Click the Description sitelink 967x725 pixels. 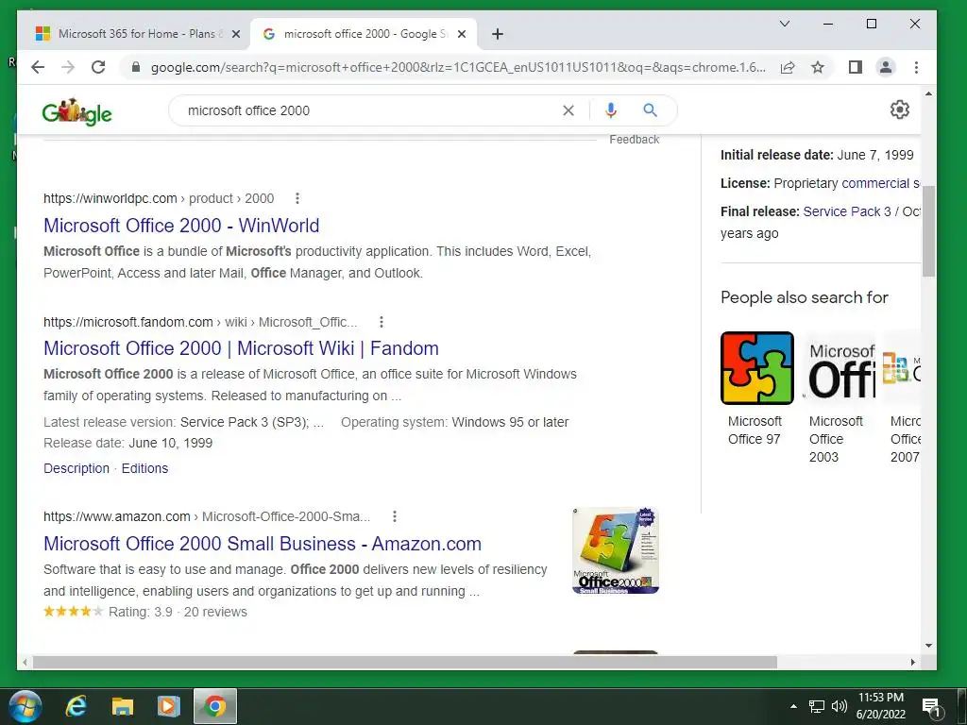[x=76, y=468]
